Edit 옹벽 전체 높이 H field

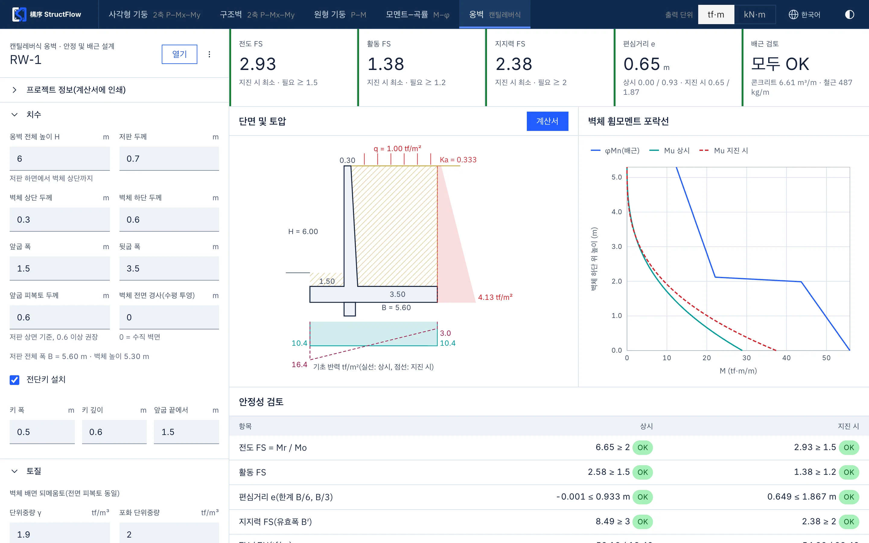(x=60, y=159)
